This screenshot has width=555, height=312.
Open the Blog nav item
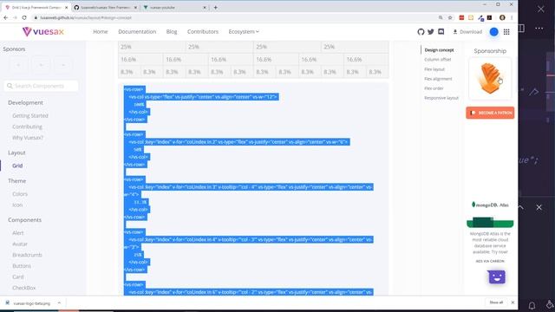tap(172, 31)
